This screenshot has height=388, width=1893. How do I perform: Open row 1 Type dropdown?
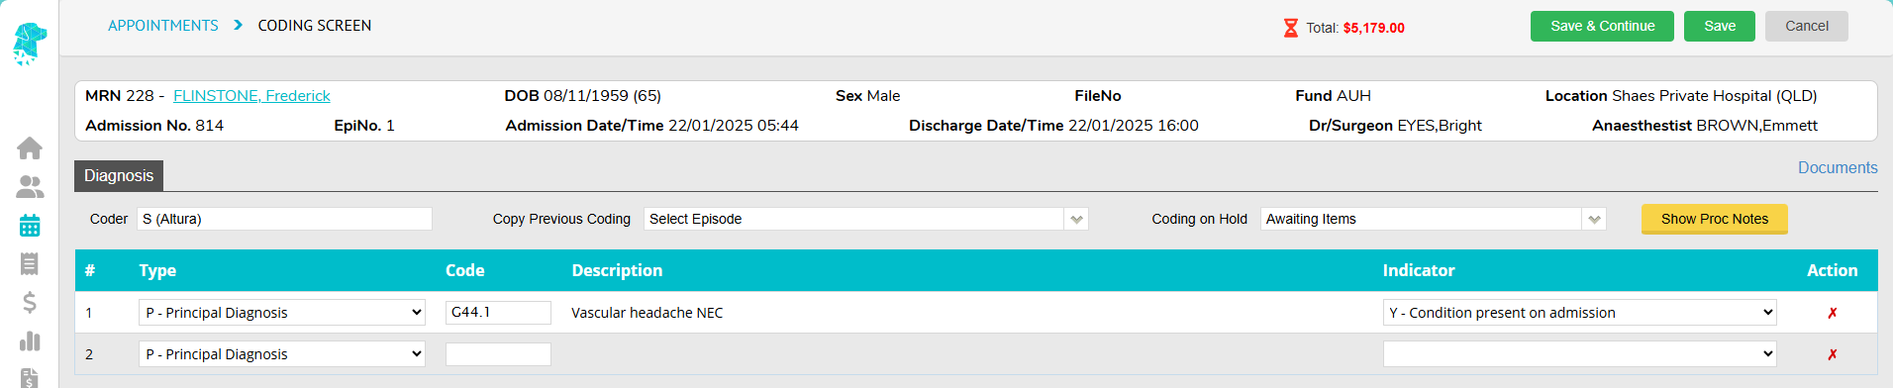282,313
